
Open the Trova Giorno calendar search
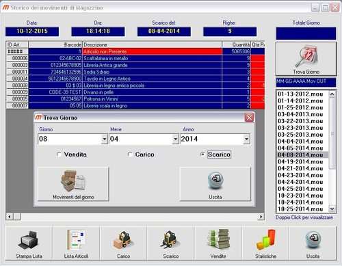(306, 59)
